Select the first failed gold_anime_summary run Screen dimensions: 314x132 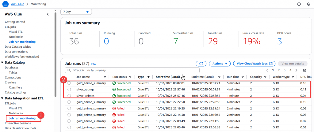[x=69, y=108]
